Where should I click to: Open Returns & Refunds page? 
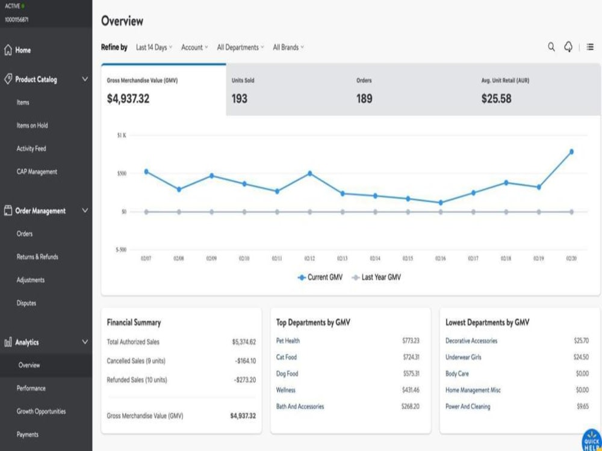(x=37, y=257)
